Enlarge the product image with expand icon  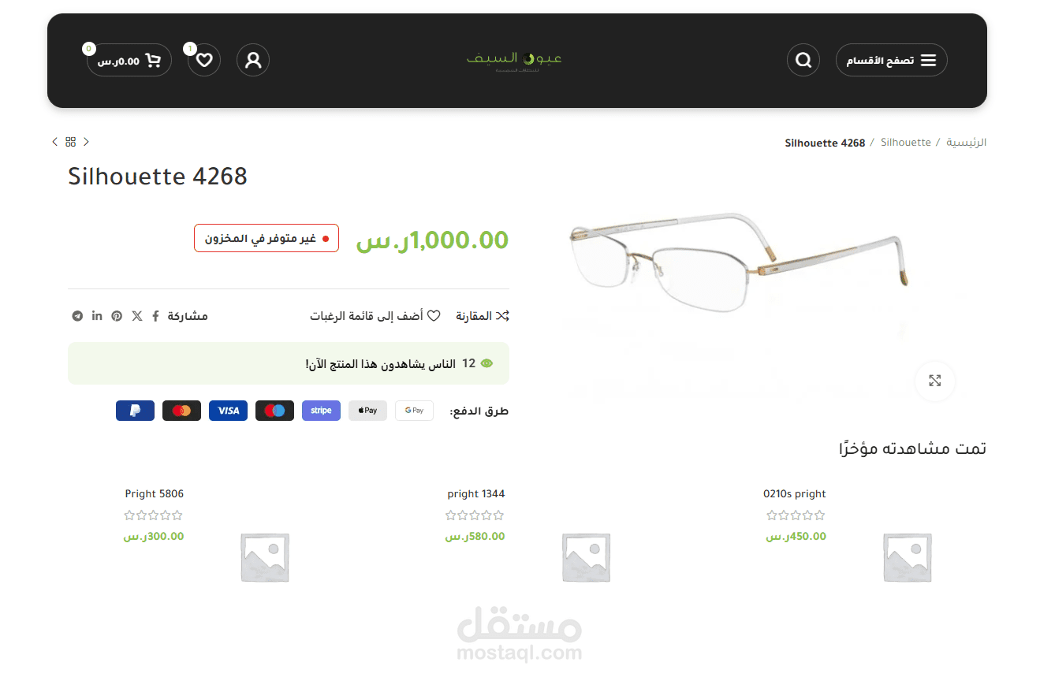934,381
